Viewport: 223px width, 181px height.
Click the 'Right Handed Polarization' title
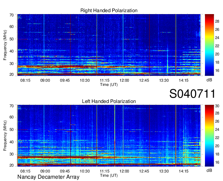109,10
